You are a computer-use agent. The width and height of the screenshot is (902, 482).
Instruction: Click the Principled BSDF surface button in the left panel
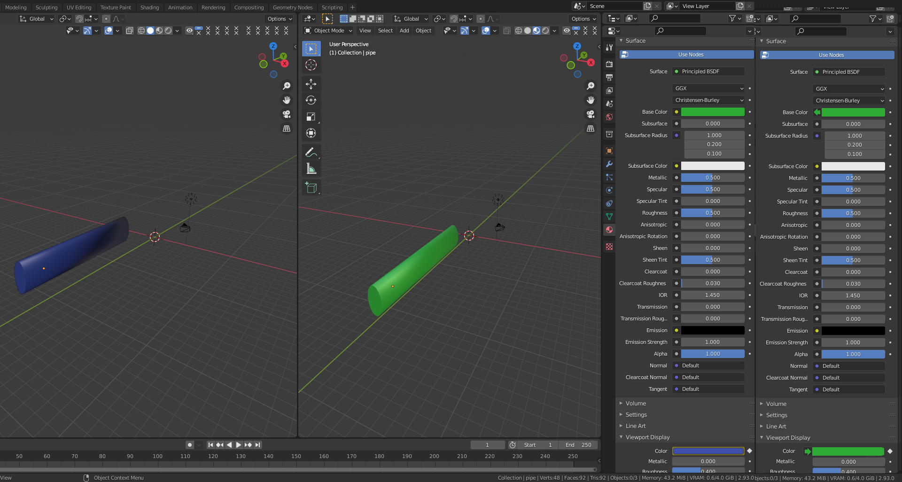(x=708, y=71)
